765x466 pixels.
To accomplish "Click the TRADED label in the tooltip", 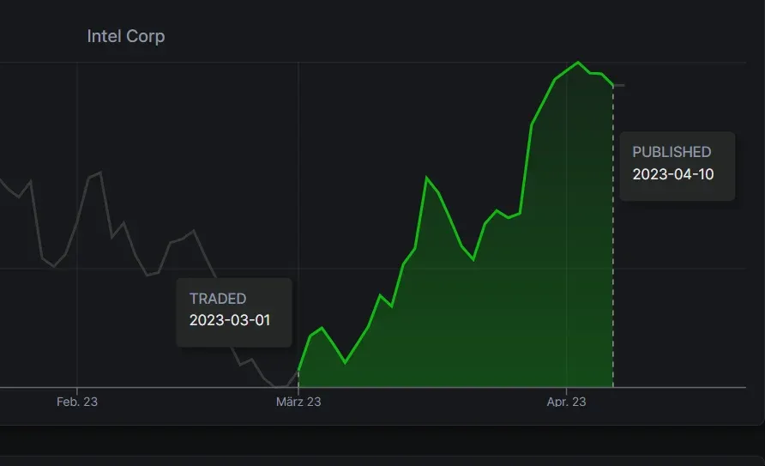I will coord(218,299).
